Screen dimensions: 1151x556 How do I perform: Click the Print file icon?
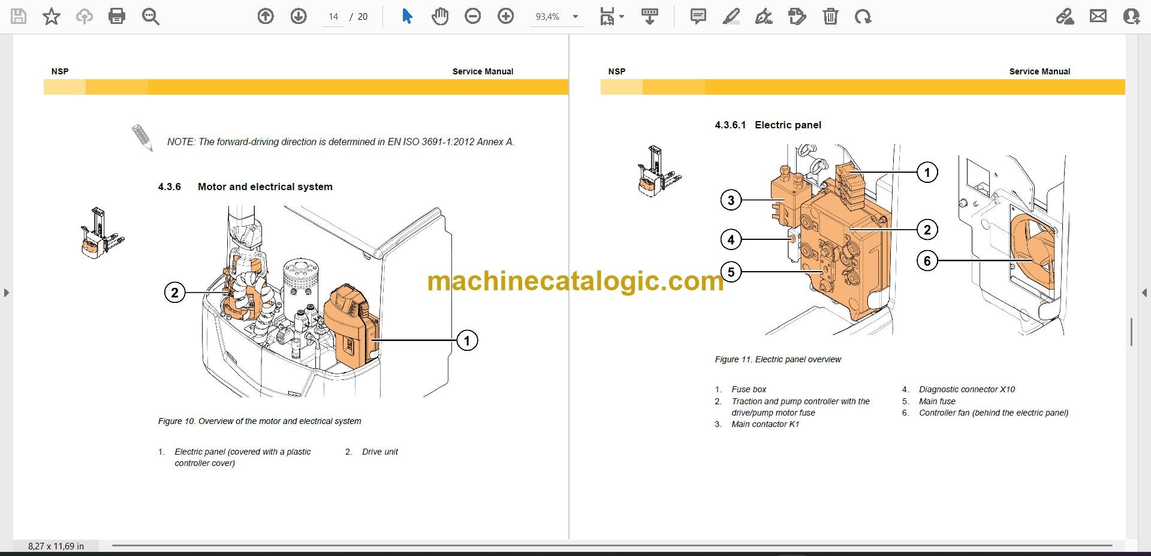tap(117, 16)
